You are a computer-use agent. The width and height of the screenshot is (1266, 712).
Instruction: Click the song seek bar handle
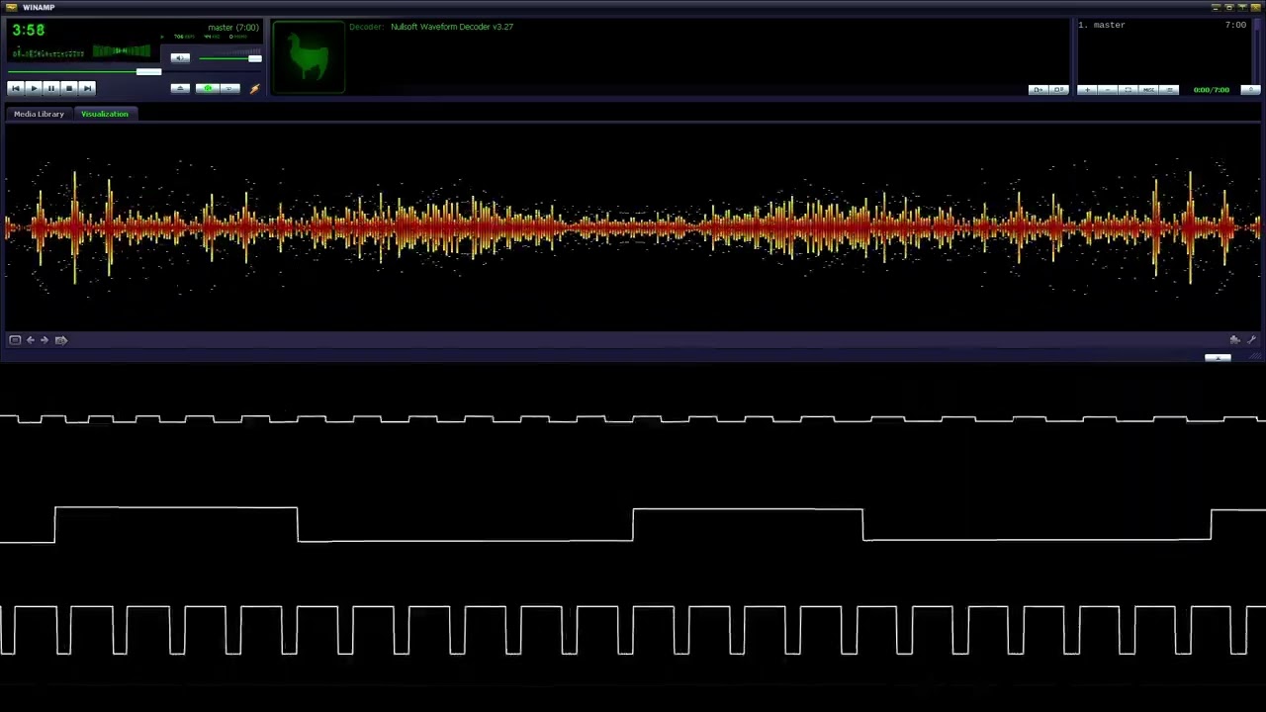tap(148, 71)
